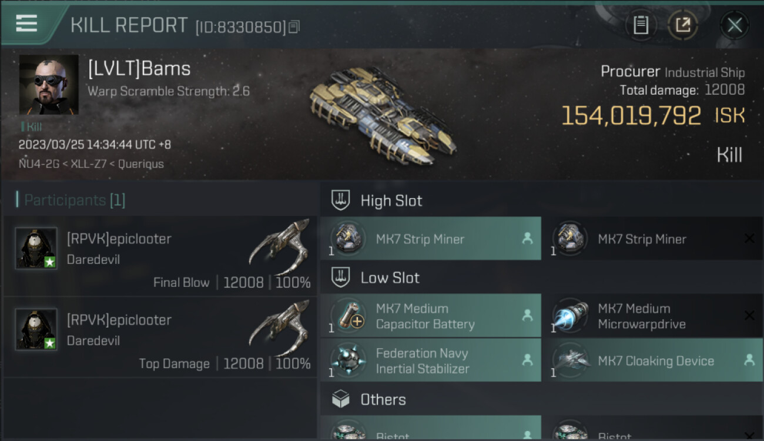Collapse the Low Slot section

[542, 278]
